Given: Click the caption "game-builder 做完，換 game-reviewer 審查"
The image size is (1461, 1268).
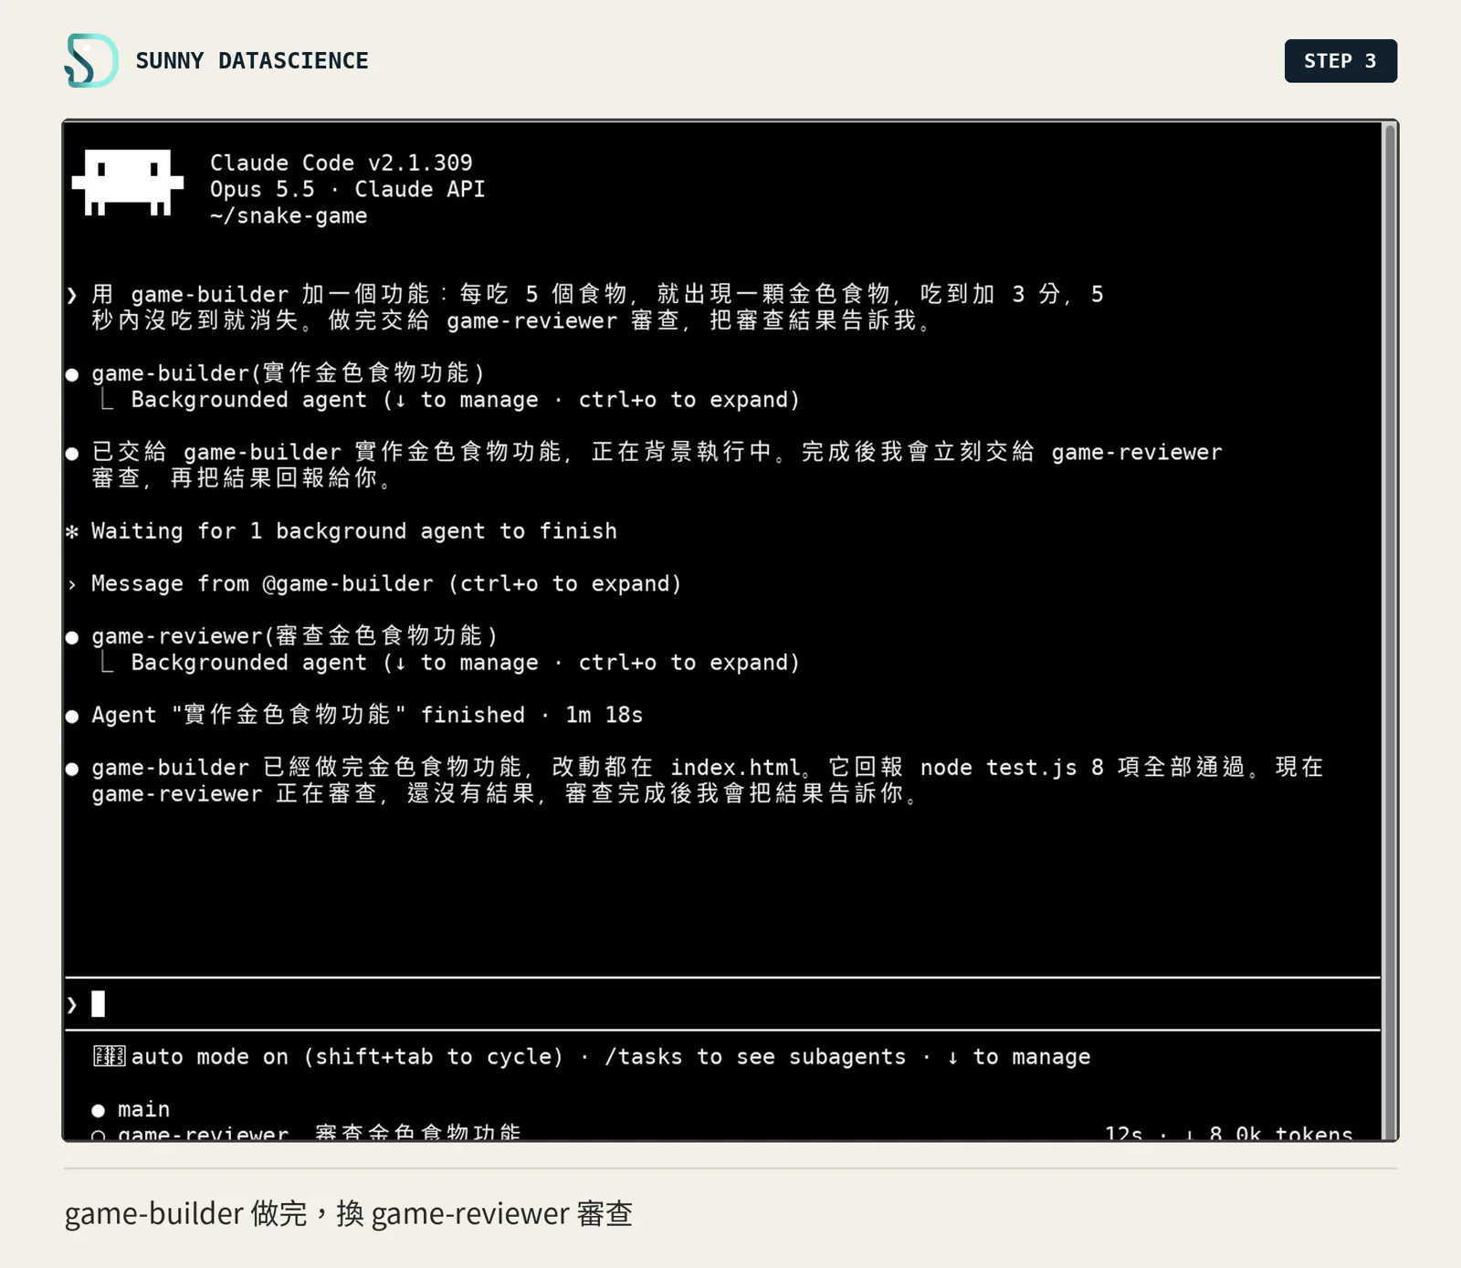Looking at the screenshot, I should tap(348, 1213).
